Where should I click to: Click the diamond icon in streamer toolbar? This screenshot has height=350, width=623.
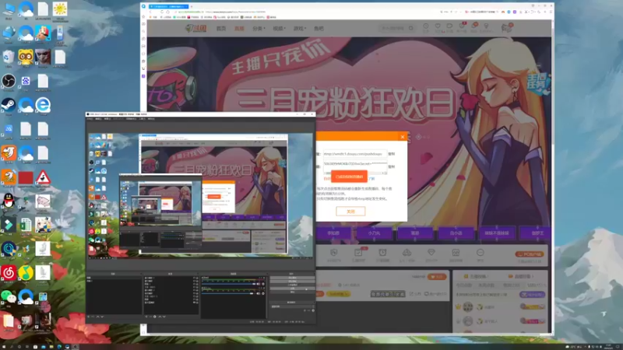point(431,252)
